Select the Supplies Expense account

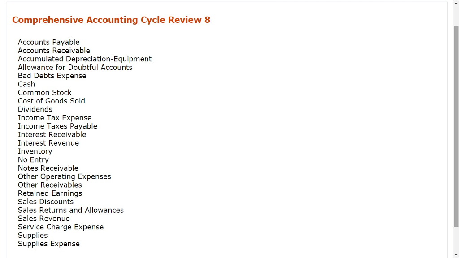click(48, 244)
